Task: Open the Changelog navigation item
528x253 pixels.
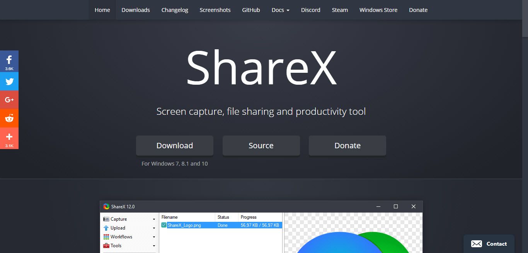Action: (175, 10)
